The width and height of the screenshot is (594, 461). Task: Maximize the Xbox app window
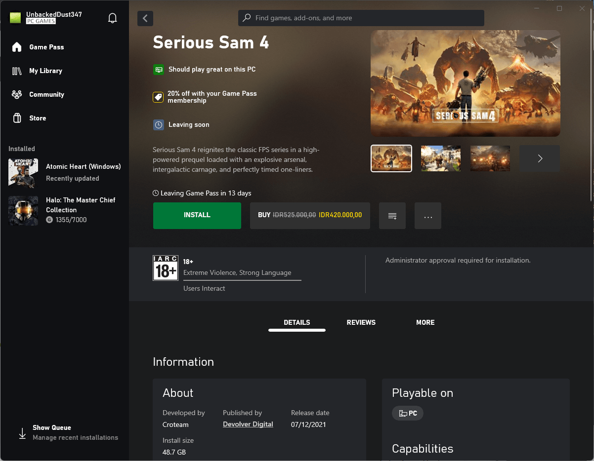pos(559,8)
